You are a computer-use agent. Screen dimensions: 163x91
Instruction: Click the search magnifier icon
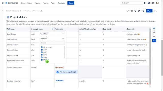(123, 3)
